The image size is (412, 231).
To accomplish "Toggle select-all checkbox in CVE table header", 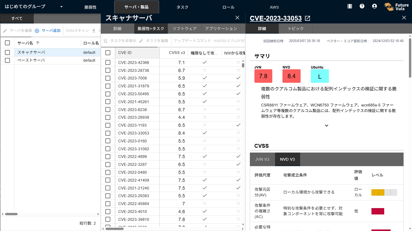I will 108,53.
